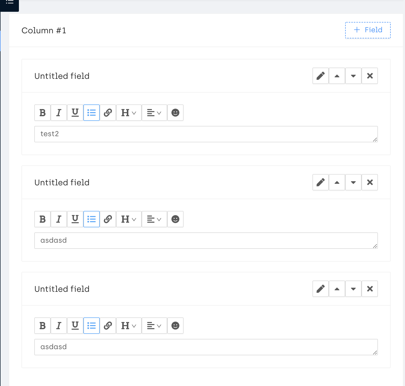Focus the second field's asdasd text area
405x386 pixels.
click(206, 241)
